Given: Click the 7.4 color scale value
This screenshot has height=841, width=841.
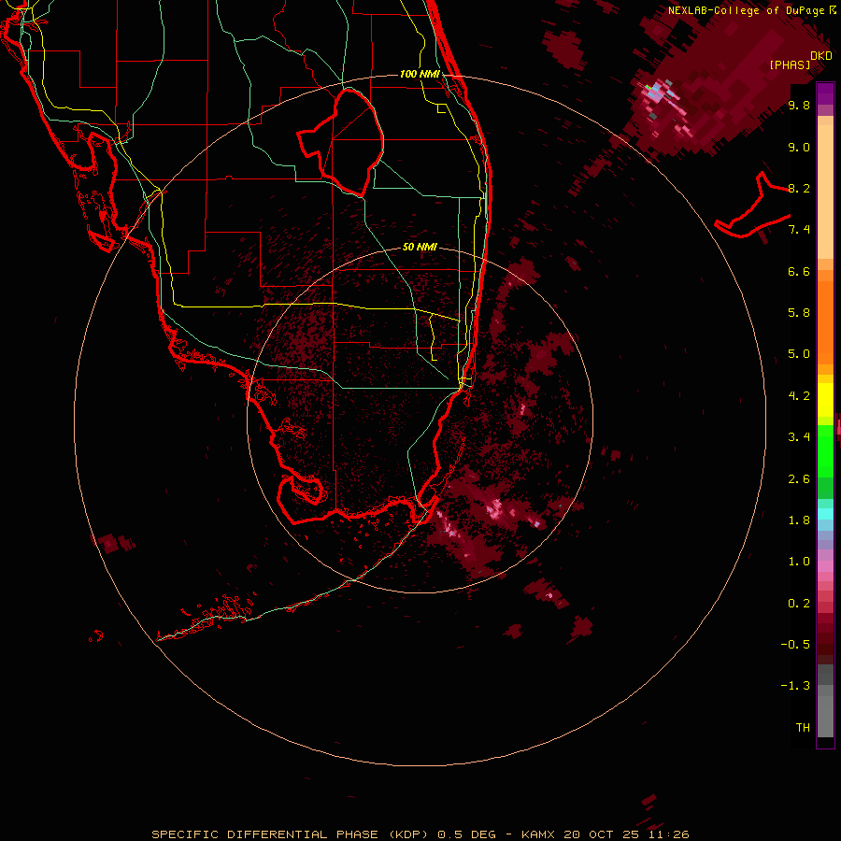Looking at the screenshot, I should pos(799,230).
